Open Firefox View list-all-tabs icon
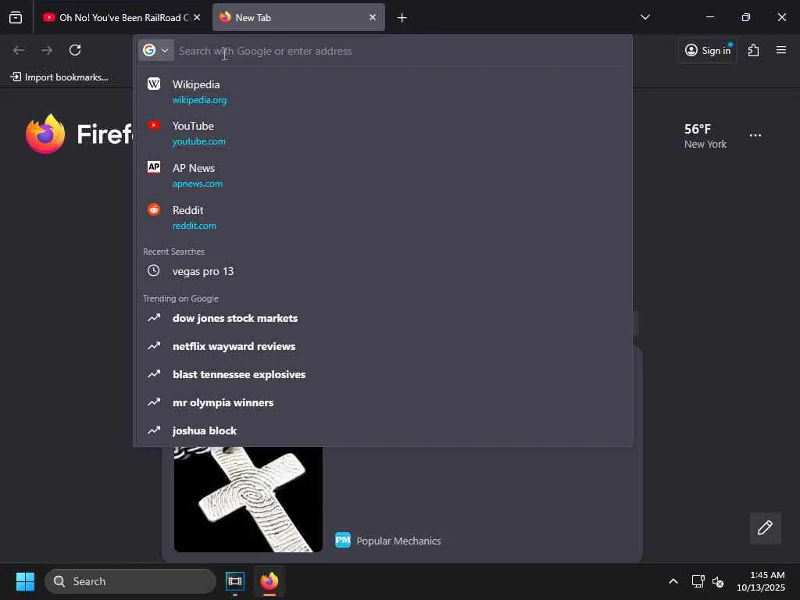800x600 pixels. point(16,17)
